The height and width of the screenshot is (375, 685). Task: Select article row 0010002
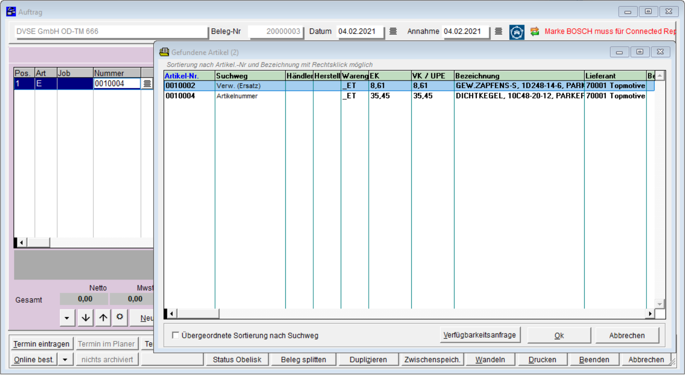coord(409,86)
